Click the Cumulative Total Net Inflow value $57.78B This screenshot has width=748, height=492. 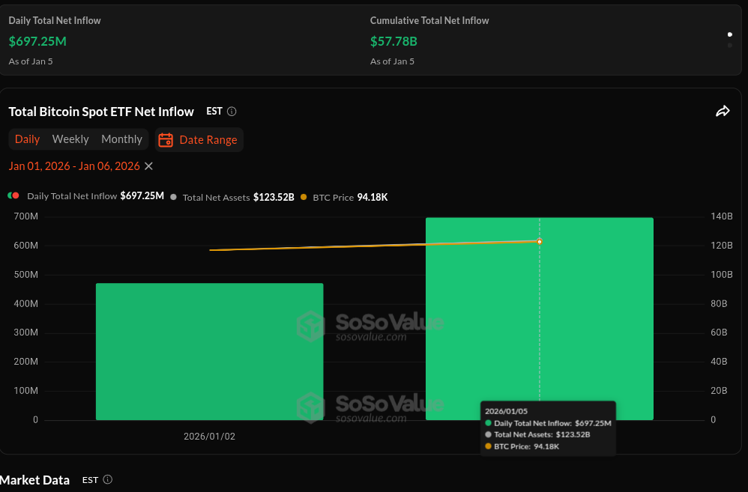point(393,41)
